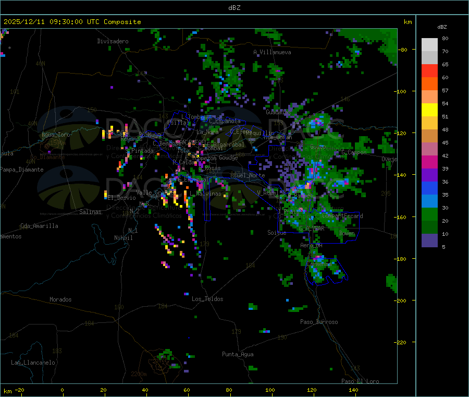Image resolution: width=469 pixels, height=397 pixels.
Task: Click the red 60-65 dBZ legend swatch
Action: tap(429, 70)
